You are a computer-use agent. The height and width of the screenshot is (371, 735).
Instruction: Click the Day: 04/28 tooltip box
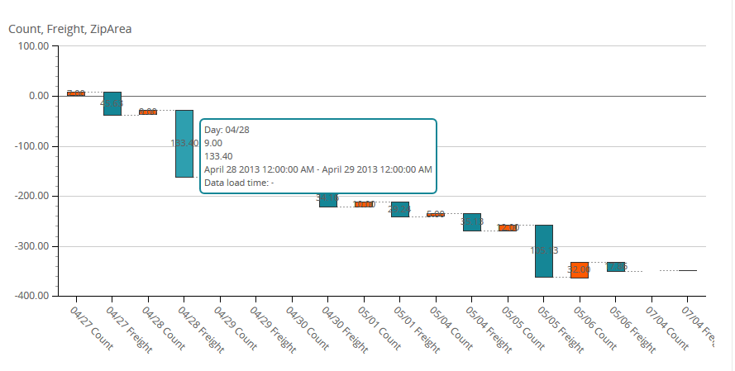click(318, 156)
